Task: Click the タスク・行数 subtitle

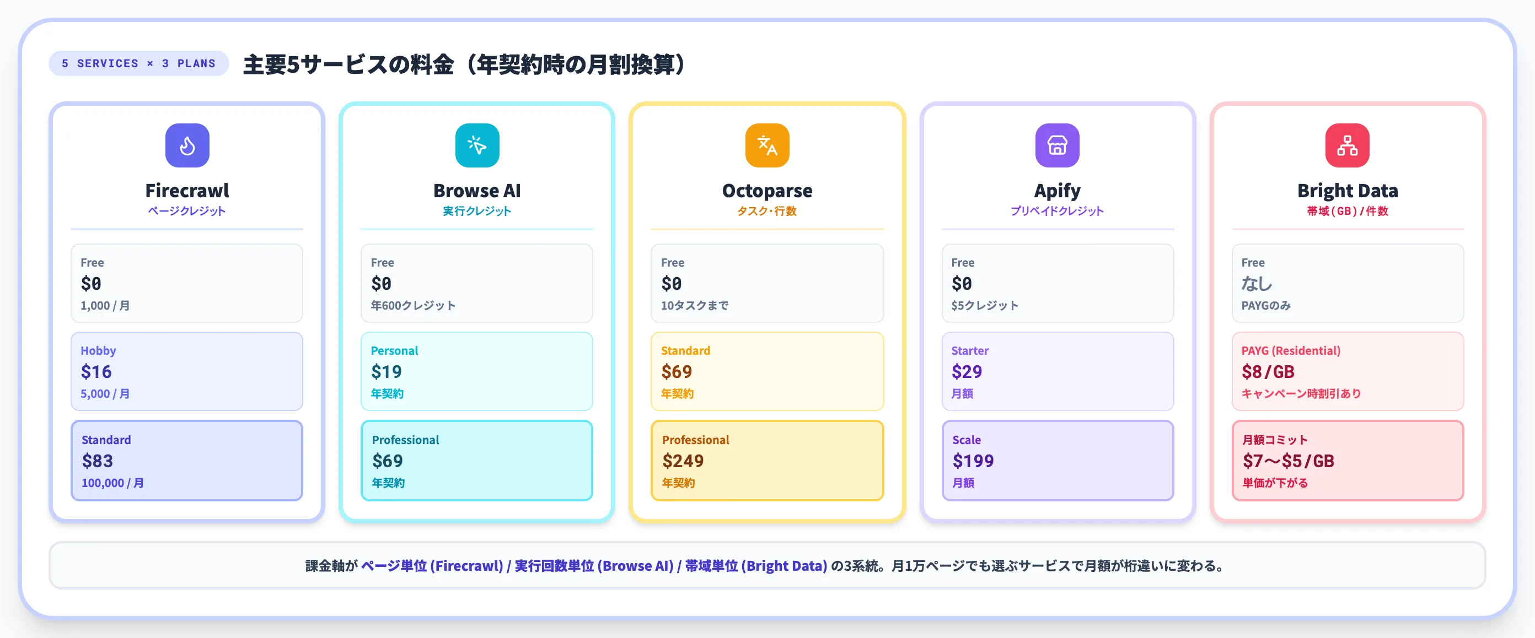Action: pyautogui.click(x=767, y=211)
